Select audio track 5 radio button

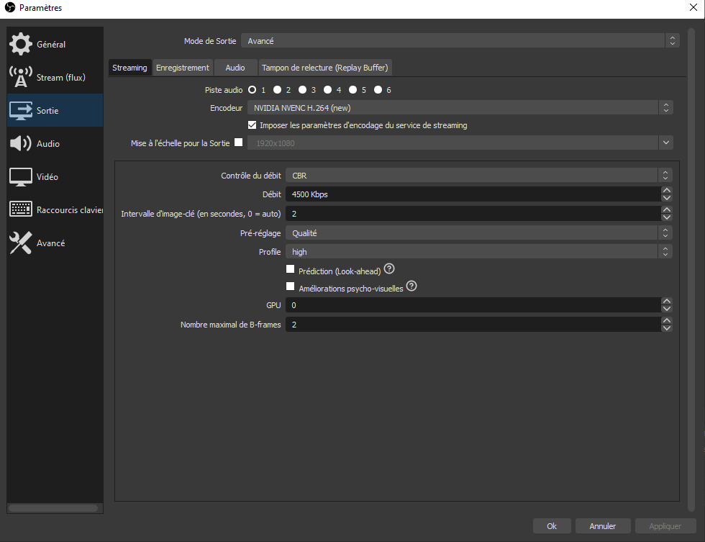(353, 90)
